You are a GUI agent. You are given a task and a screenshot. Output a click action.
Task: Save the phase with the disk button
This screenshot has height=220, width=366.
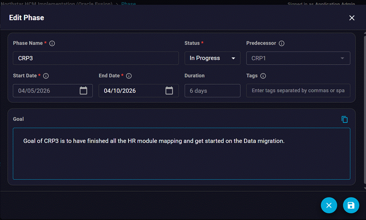[351, 205]
